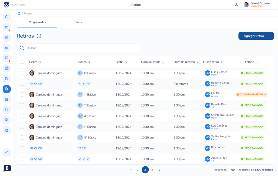Click the info icon beside Retiros heading
Screen dimensions: 278x176
click(x=39, y=36)
